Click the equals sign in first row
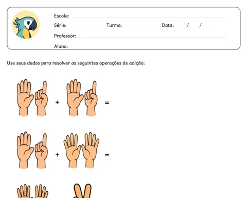The width and height of the screenshot is (247, 198). point(107,103)
